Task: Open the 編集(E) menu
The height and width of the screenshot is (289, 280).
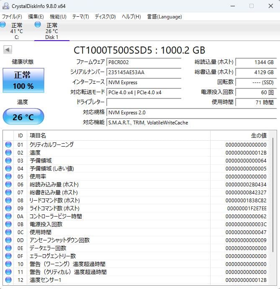Action: click(x=36, y=17)
